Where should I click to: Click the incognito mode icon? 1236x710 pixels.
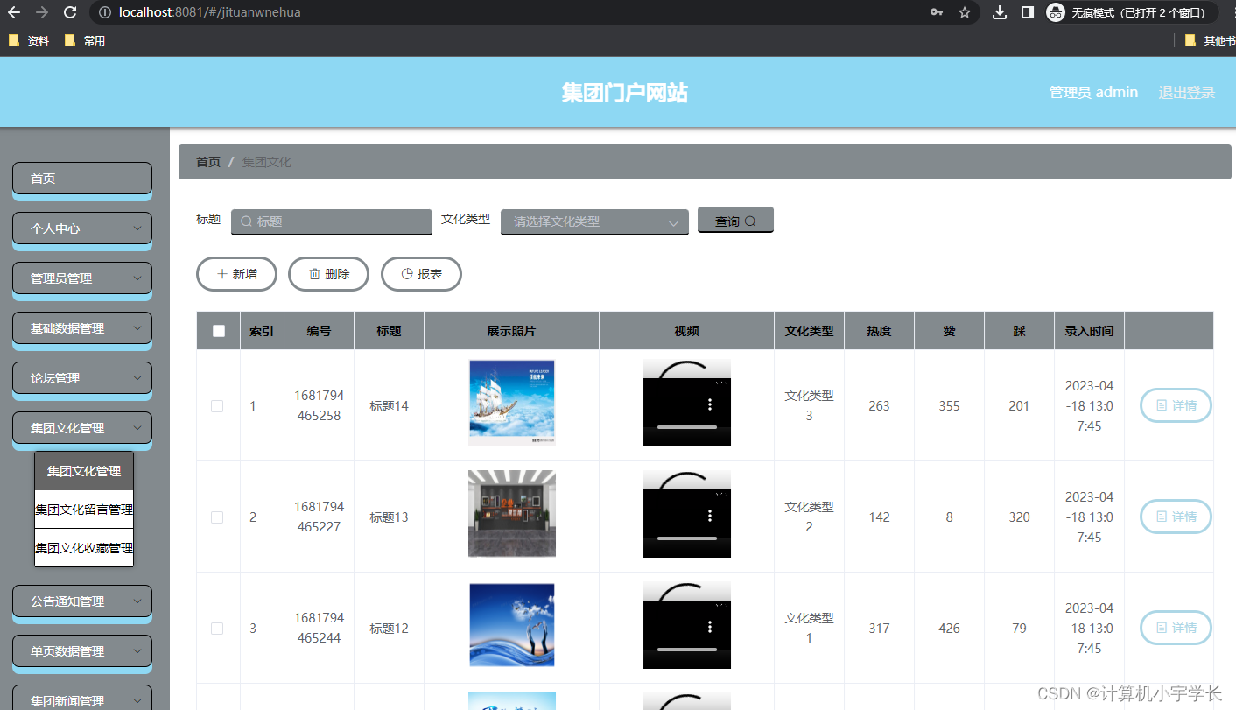(x=1056, y=12)
